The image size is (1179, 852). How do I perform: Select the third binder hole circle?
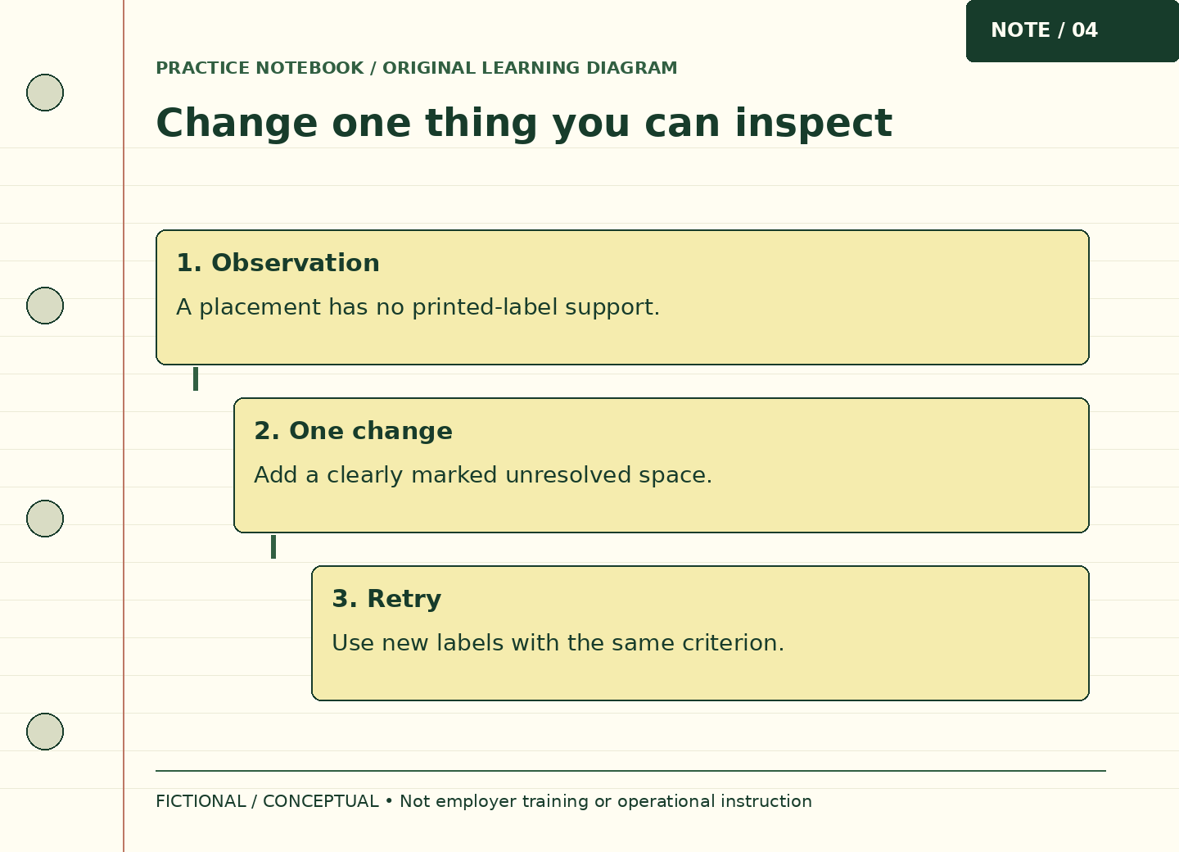pyautogui.click(x=45, y=519)
